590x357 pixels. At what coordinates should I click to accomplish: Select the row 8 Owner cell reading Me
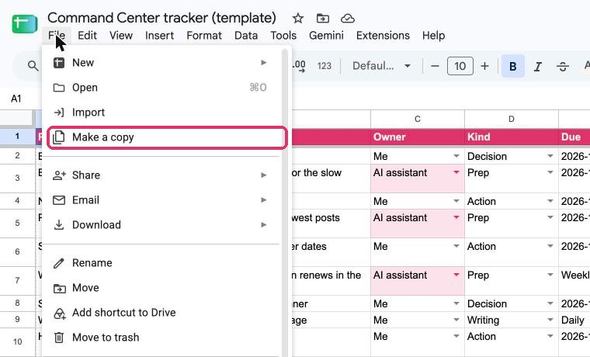coord(418,303)
